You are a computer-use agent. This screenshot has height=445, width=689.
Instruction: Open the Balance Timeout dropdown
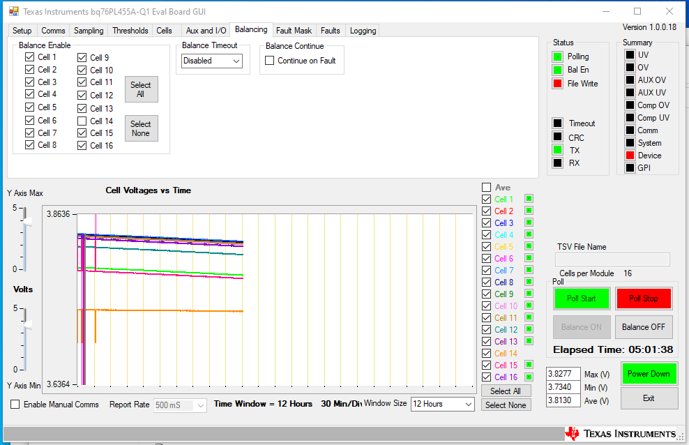coord(235,61)
